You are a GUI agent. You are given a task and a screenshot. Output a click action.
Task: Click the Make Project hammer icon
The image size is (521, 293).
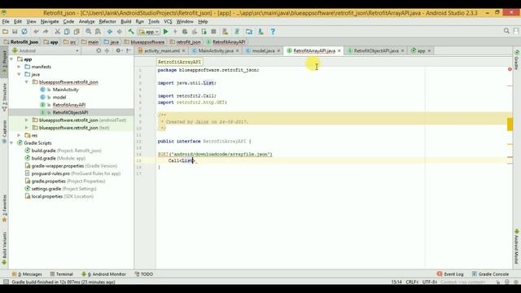pyautogui.click(x=131, y=32)
